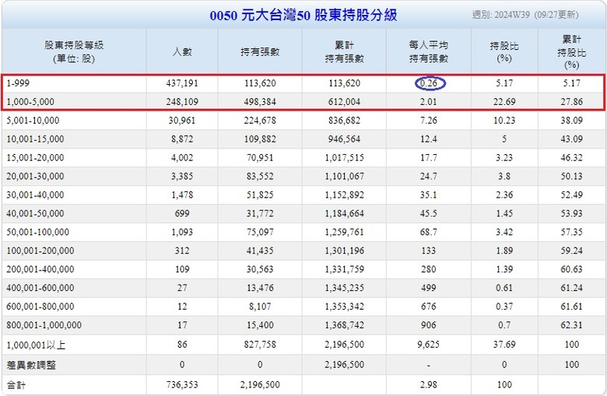Select the 100,001-200,000 row label

(x=40, y=251)
